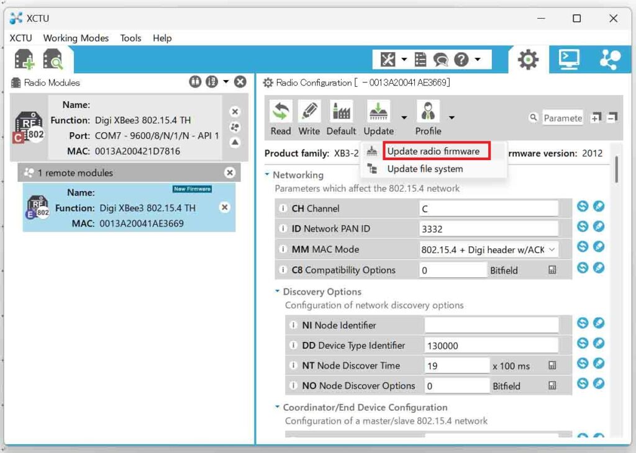Collapse the Networking section
The image size is (636, 453).
(x=267, y=174)
